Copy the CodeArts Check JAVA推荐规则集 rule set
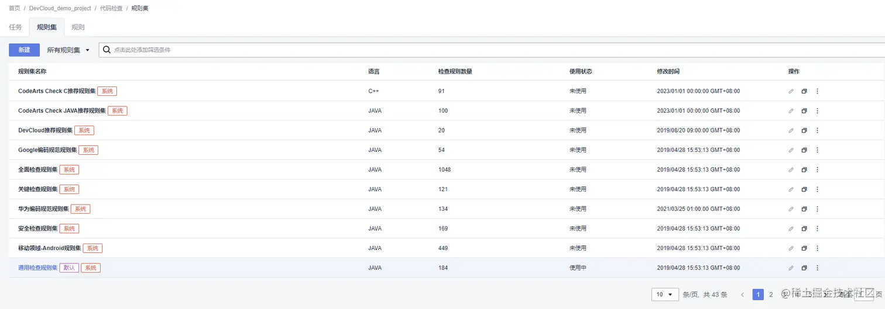This screenshot has height=309, width=885. (804, 111)
